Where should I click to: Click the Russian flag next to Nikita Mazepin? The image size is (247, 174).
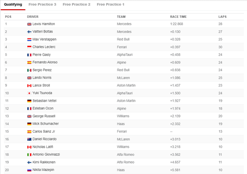(x=29, y=170)
